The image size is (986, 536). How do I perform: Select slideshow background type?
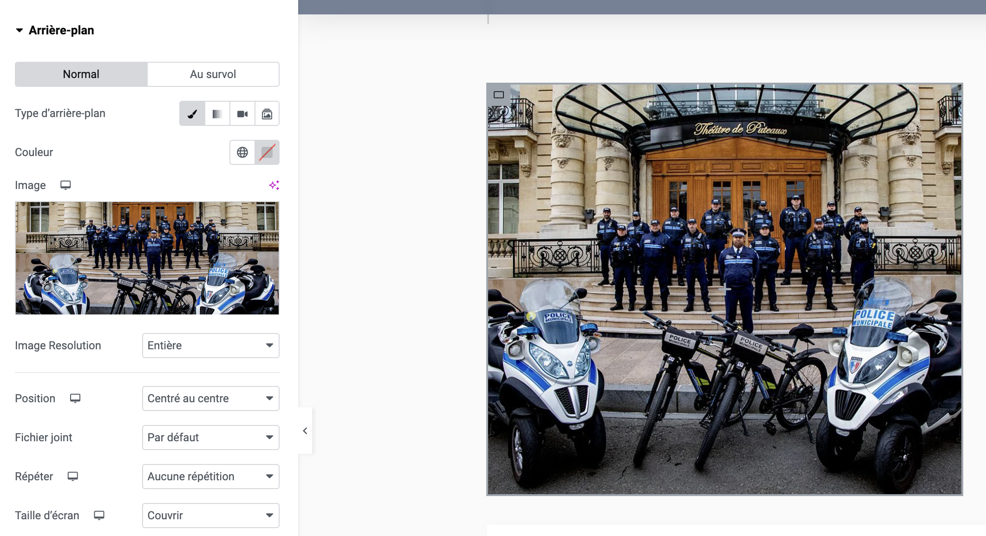click(267, 114)
